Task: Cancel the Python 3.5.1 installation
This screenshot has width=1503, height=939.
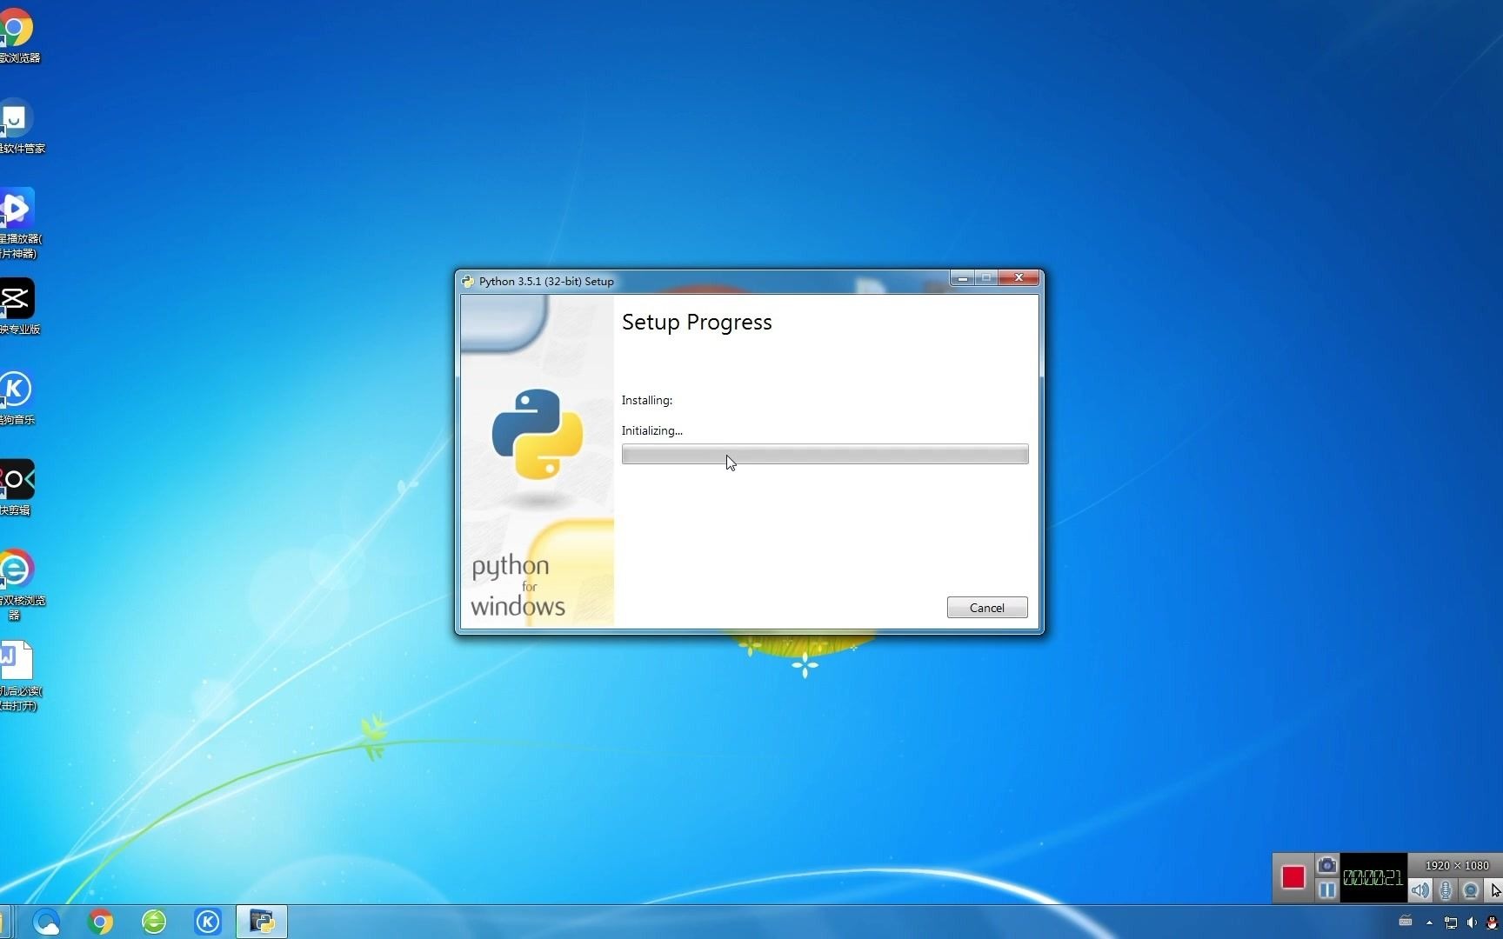Action: pos(986,608)
